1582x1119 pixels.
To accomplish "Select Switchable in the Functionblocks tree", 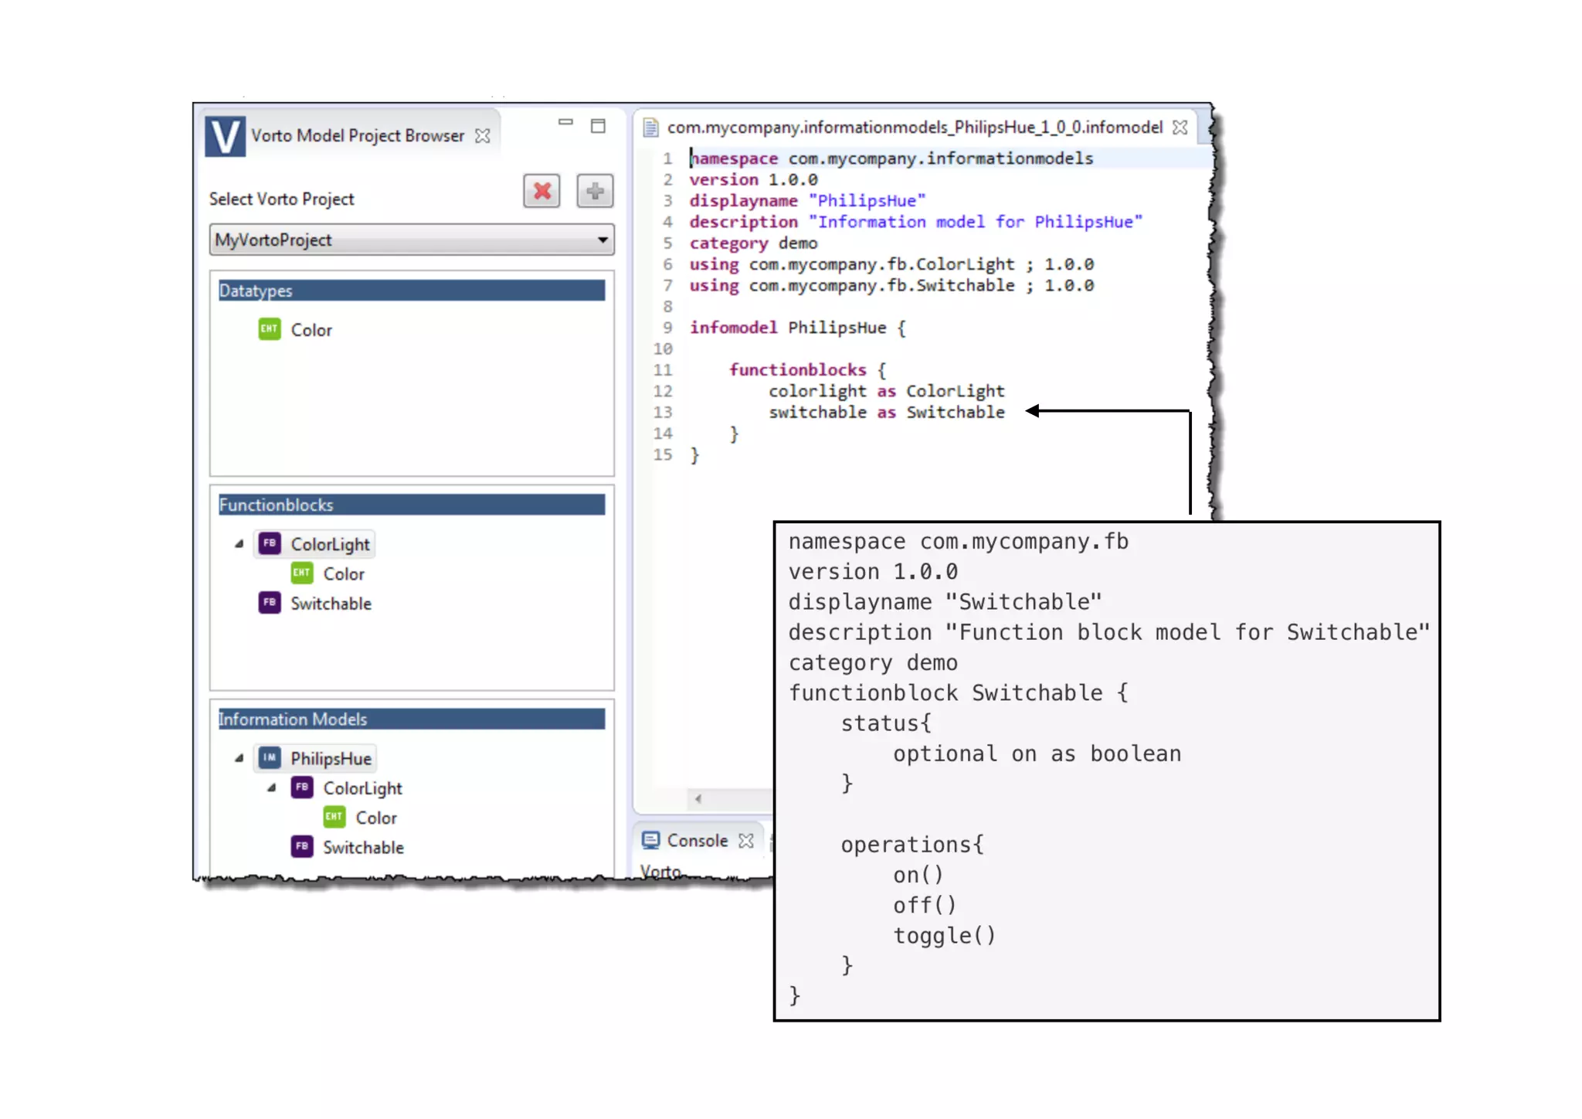I will point(331,604).
